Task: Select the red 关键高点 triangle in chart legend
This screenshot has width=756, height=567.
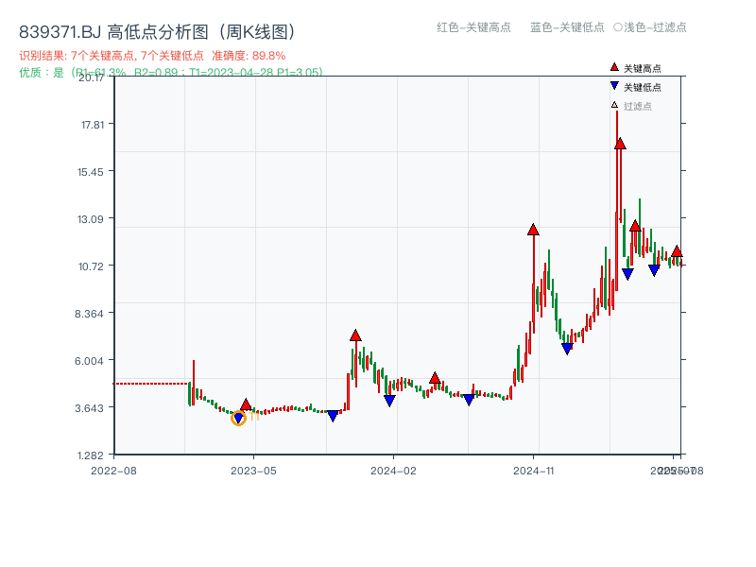Action: (612, 67)
